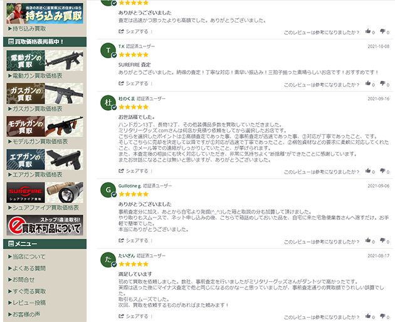Click thumbs-up on Guillotine g.'s review
The height and width of the screenshot is (322, 395).
point(368,241)
